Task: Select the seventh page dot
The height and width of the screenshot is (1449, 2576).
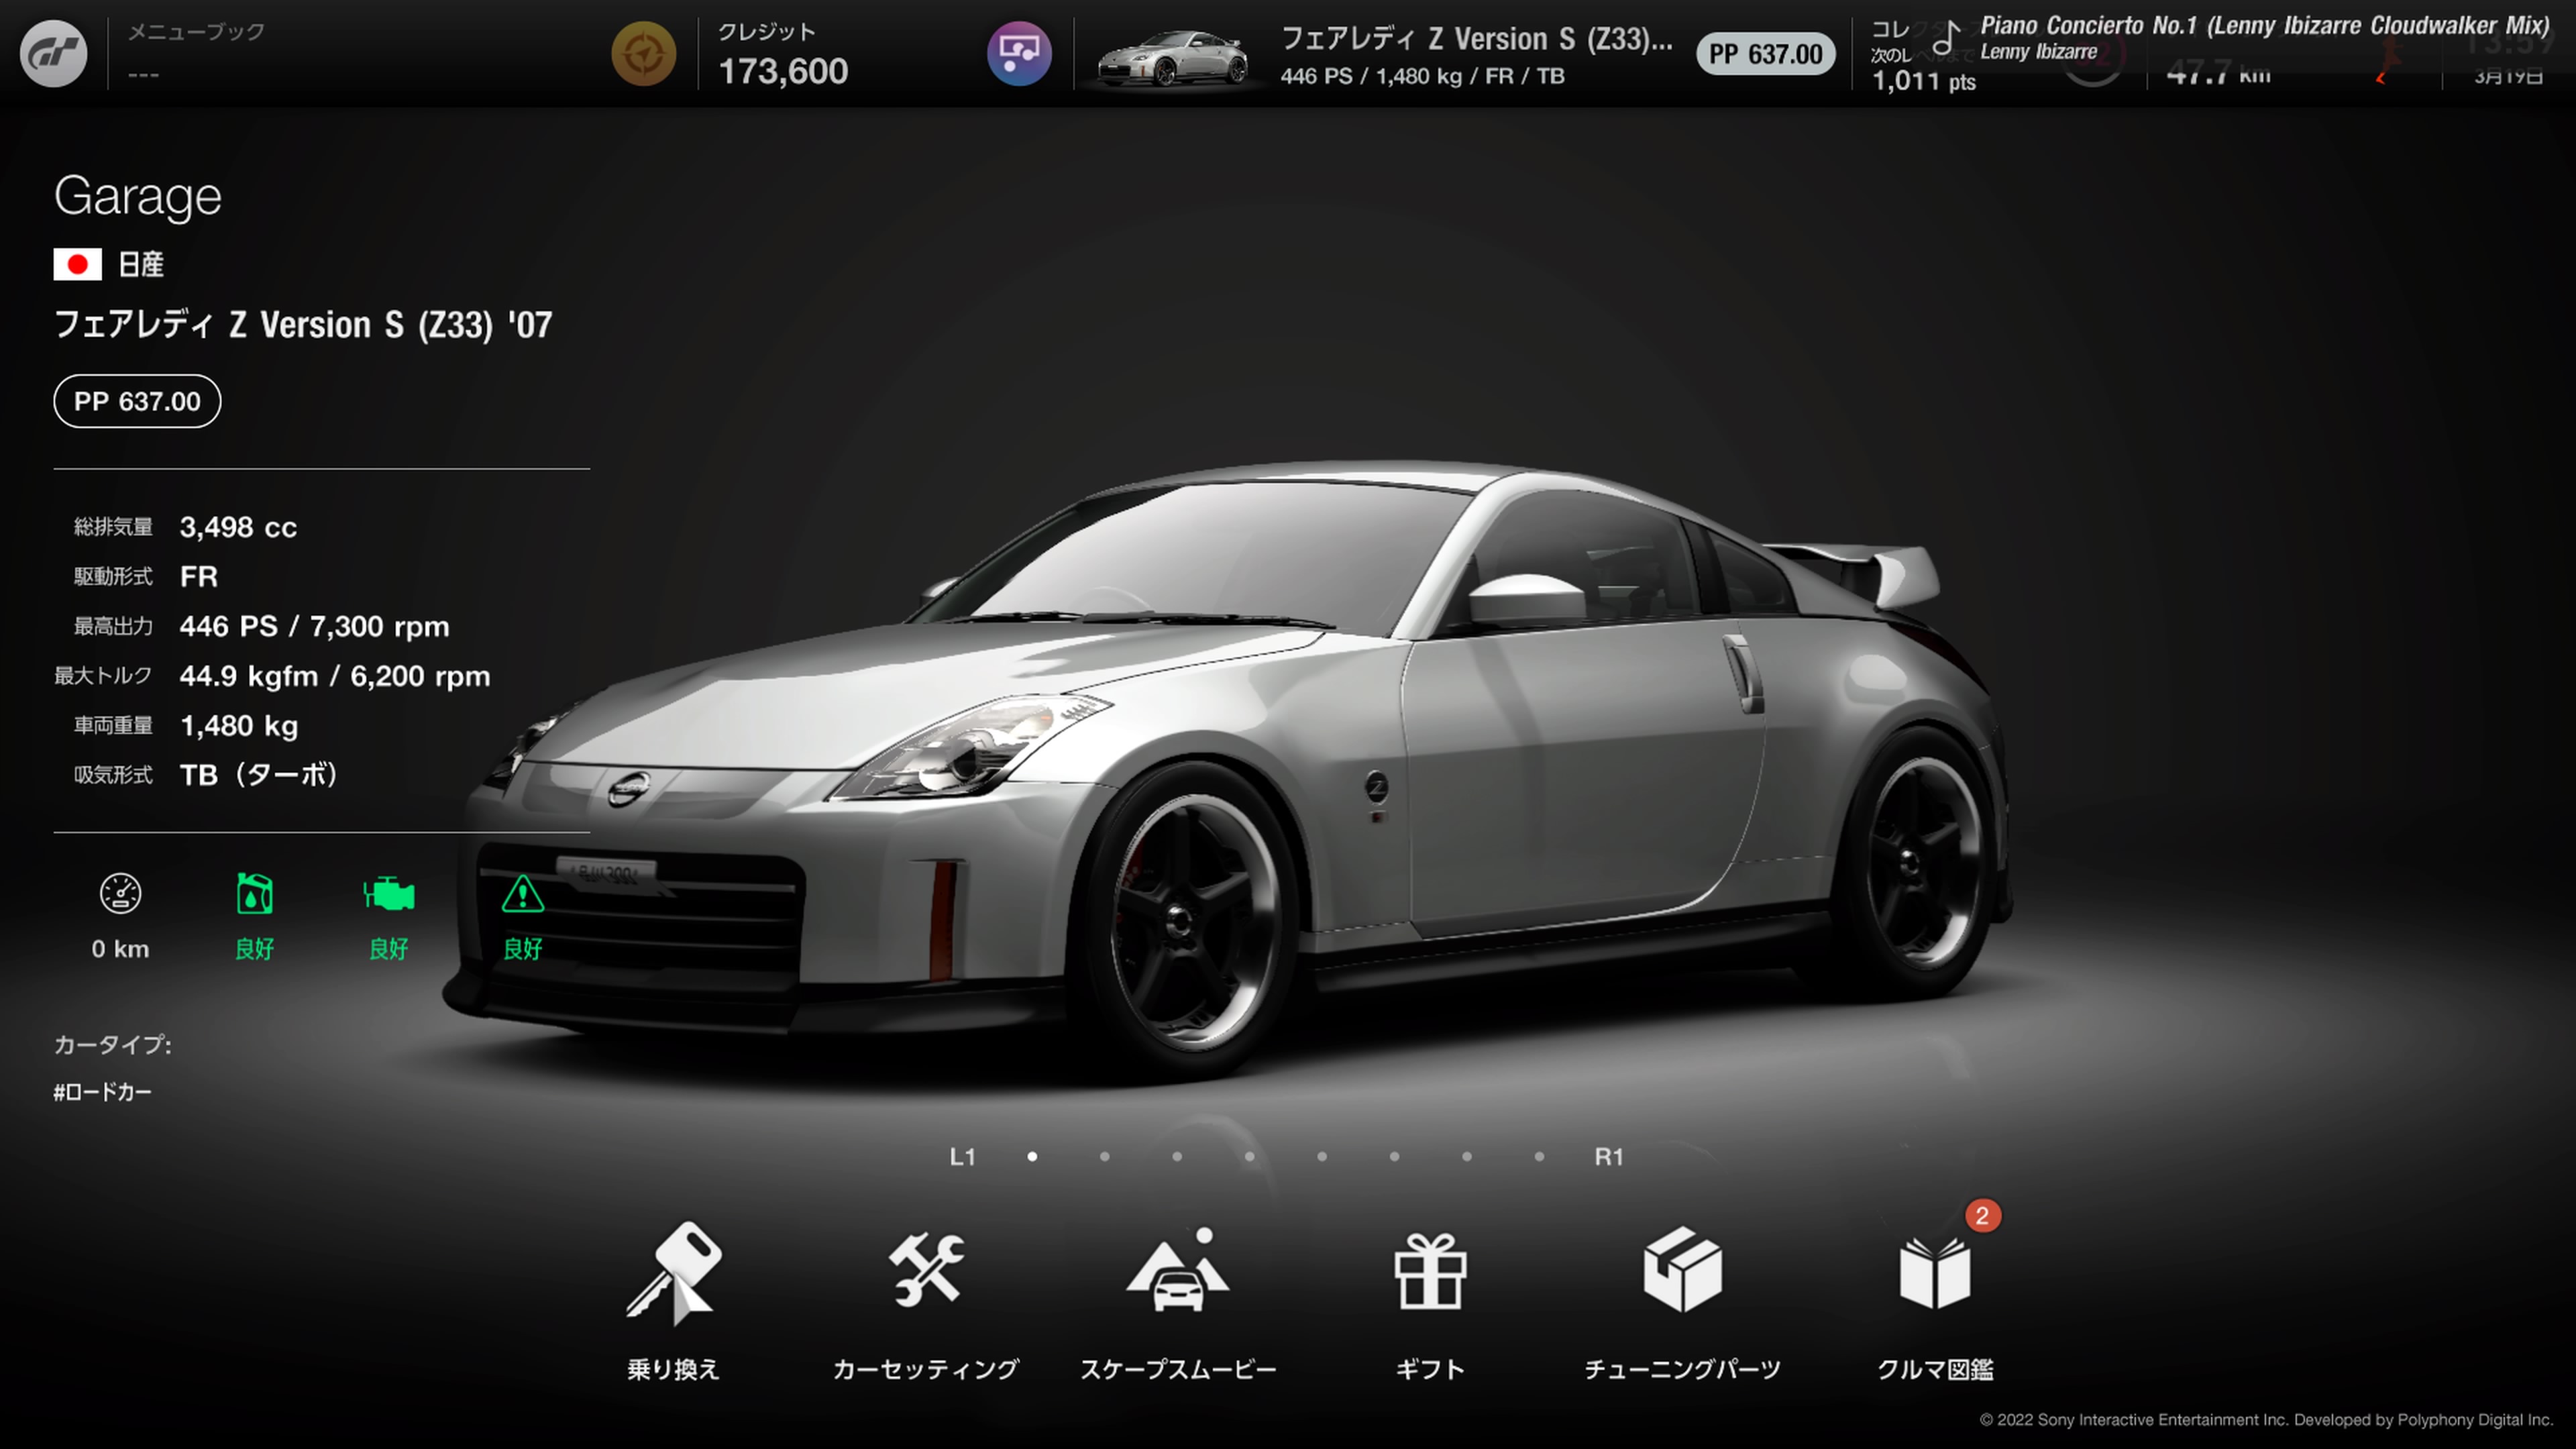Action: pyautogui.click(x=1467, y=1157)
